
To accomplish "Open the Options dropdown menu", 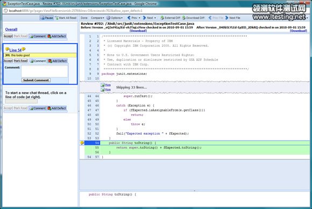I will pos(115,18).
